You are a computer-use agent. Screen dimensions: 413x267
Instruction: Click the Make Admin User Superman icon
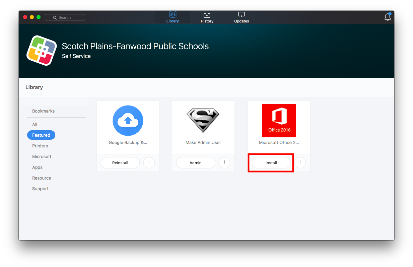[203, 121]
